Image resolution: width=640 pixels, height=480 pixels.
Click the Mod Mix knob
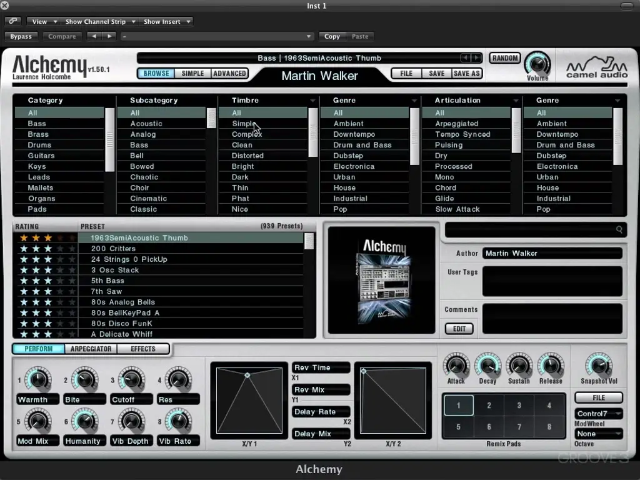(38, 421)
